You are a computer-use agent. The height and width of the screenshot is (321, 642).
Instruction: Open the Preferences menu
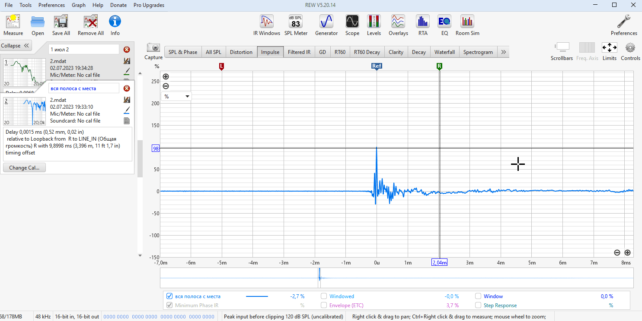coord(51,5)
